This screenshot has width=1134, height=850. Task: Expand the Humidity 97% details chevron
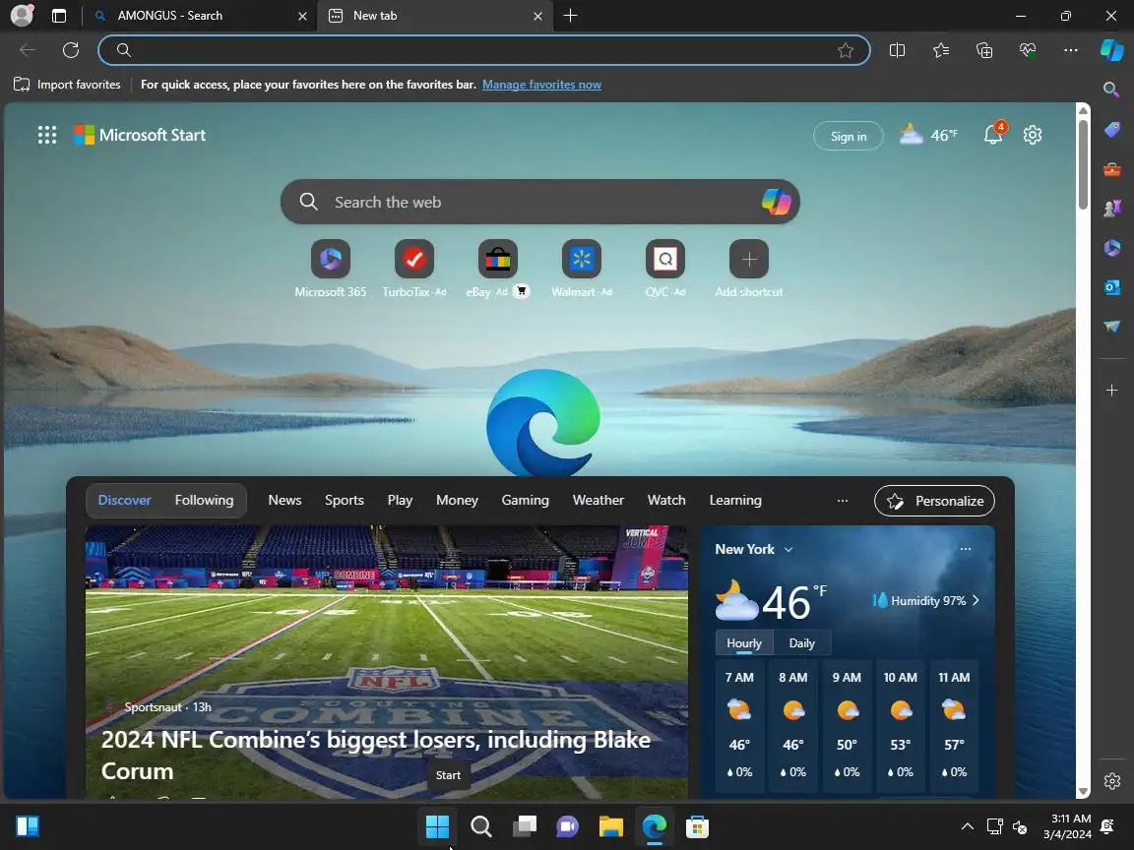click(x=976, y=601)
